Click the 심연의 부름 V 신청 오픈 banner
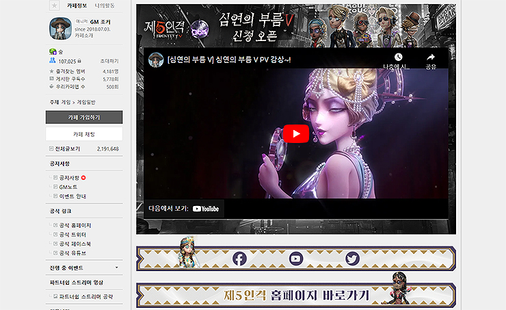This screenshot has width=506, height=310. pos(256,27)
